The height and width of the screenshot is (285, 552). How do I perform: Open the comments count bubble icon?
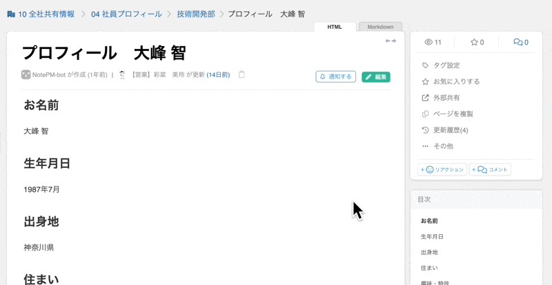(517, 42)
